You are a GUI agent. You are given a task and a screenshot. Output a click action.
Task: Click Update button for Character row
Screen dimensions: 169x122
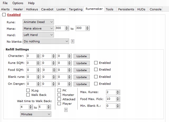82,56
